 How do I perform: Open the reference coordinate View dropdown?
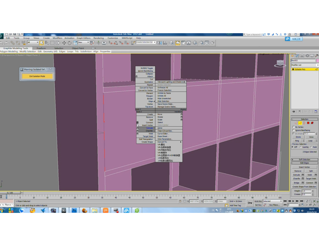click(x=84, y=42)
